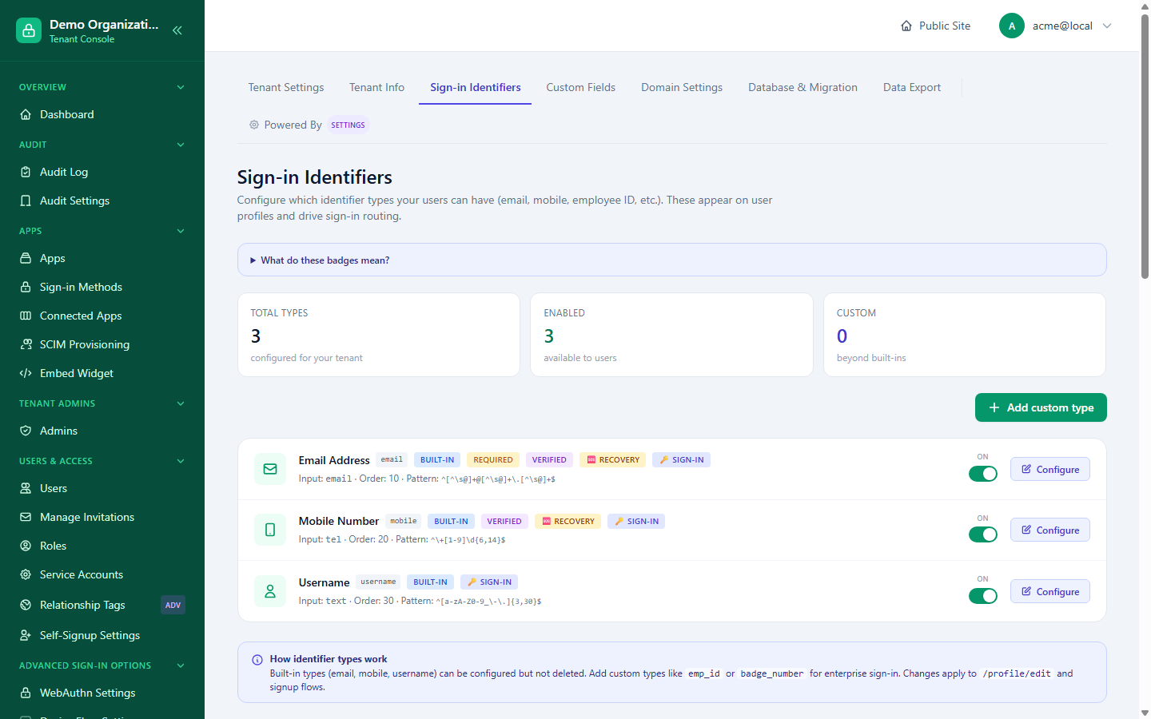Click the Embed Widget code icon
Viewport: 1151px width, 719px height.
click(26, 373)
